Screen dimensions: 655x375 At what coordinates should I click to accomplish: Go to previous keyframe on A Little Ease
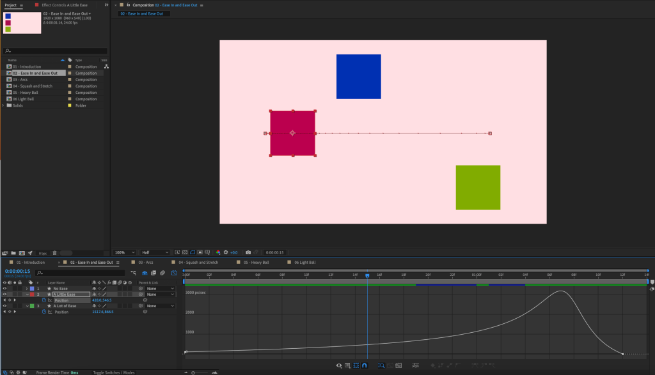4,300
